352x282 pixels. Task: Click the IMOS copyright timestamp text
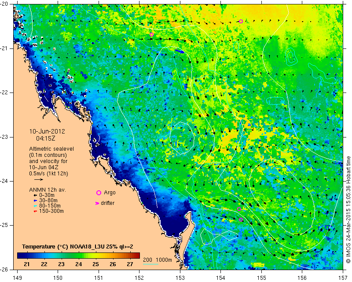click(348, 210)
